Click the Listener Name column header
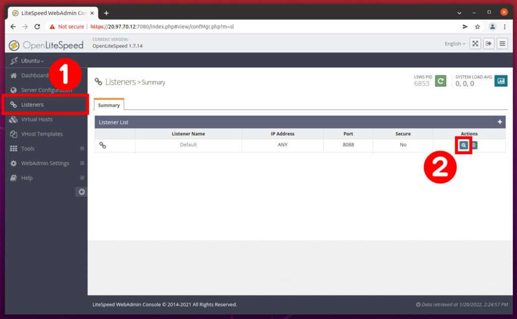Image resolution: width=517 pixels, height=319 pixels. pos(188,134)
